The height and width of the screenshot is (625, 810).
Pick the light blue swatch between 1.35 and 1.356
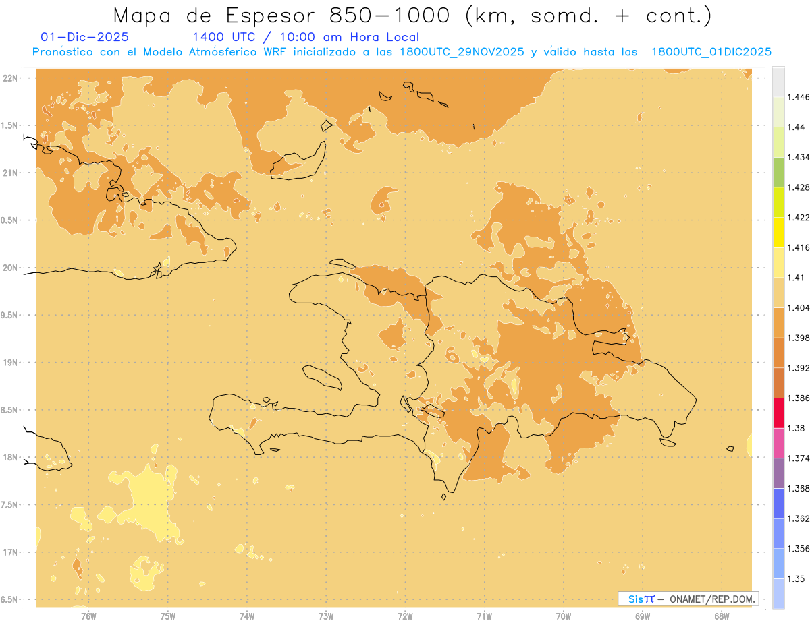pos(778,564)
